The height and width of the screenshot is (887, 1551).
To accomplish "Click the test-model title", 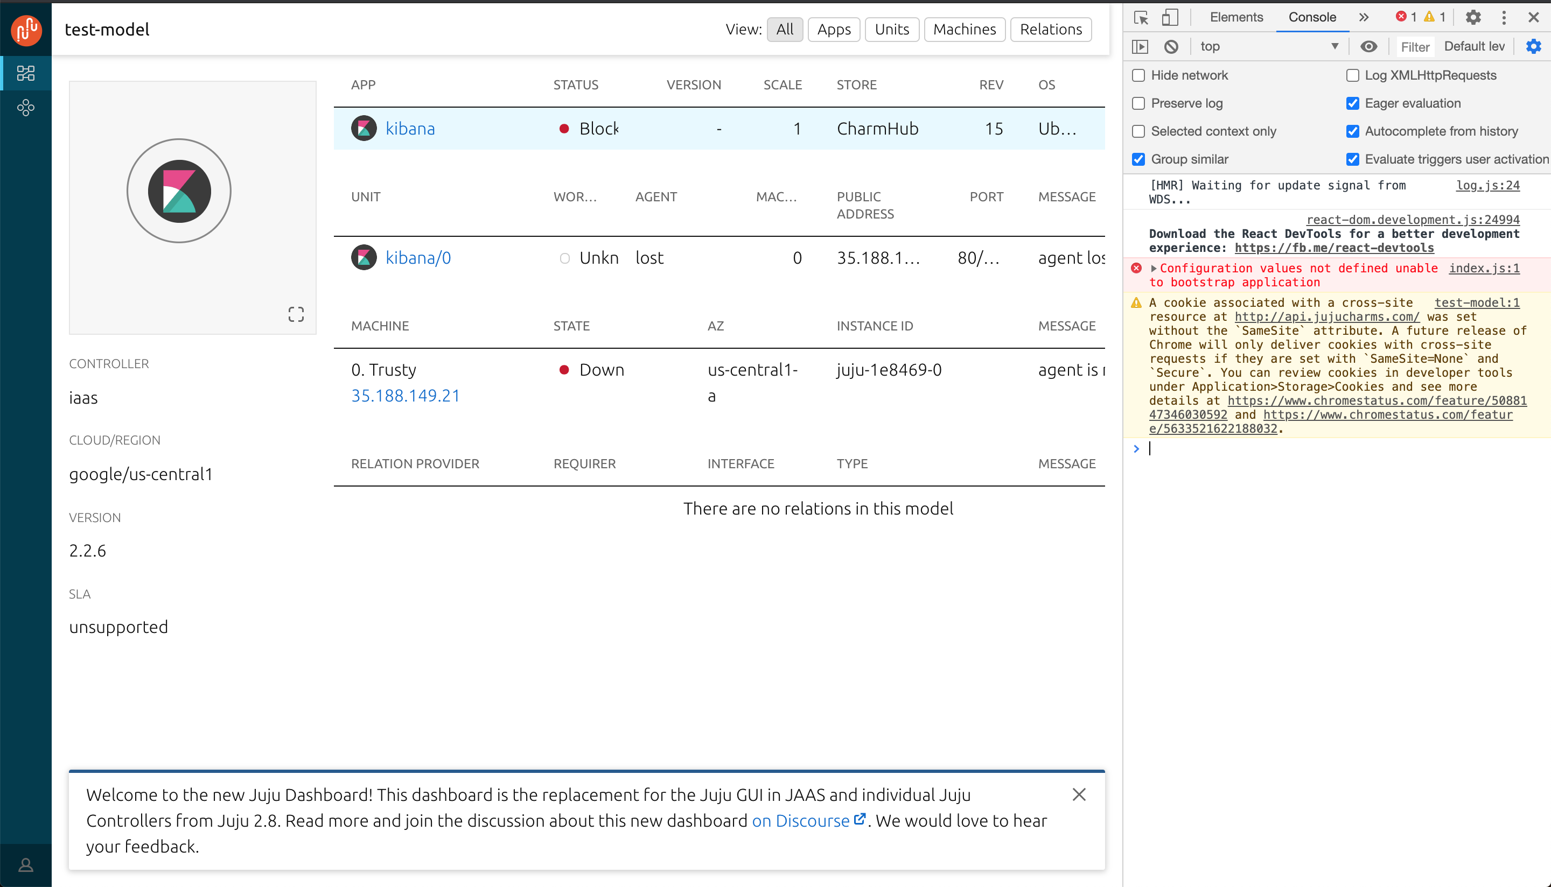I will pyautogui.click(x=107, y=29).
